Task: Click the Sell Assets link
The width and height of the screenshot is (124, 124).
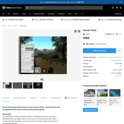Action: tap(118, 14)
